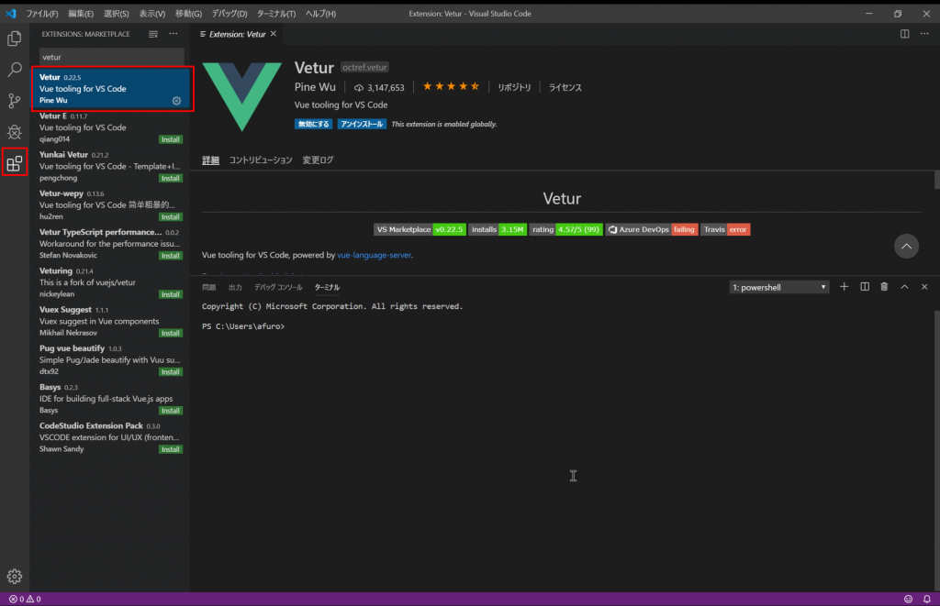
Task: Show errors and warnings in status bar
Action: coord(25,599)
